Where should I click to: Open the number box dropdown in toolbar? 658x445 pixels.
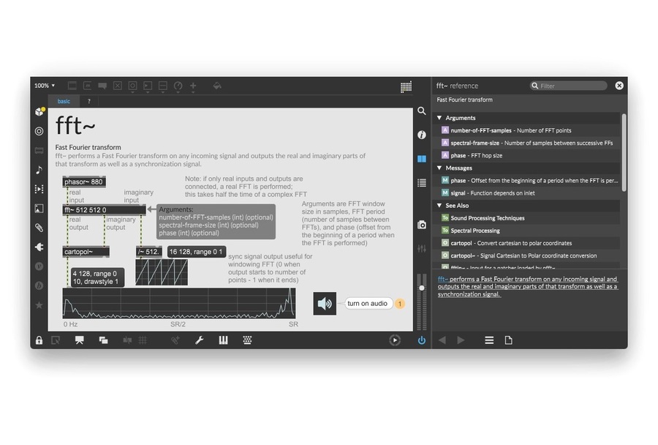point(148,86)
